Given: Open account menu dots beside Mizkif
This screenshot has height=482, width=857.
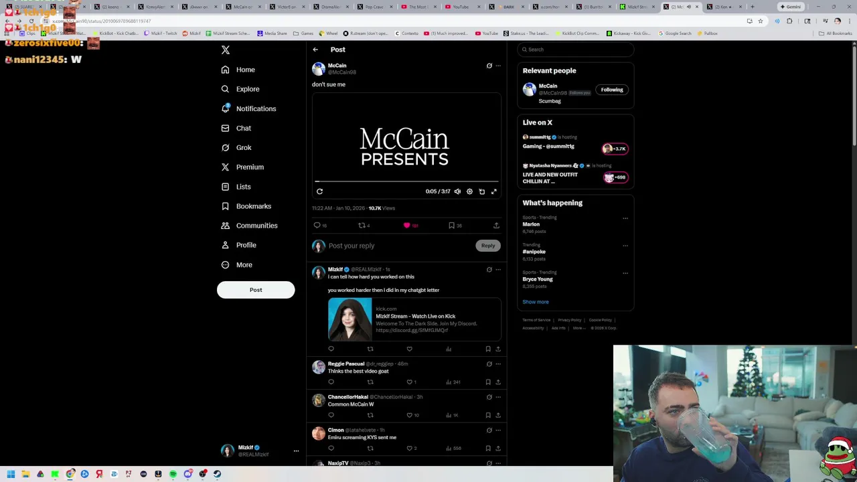Looking at the screenshot, I should coord(296,451).
